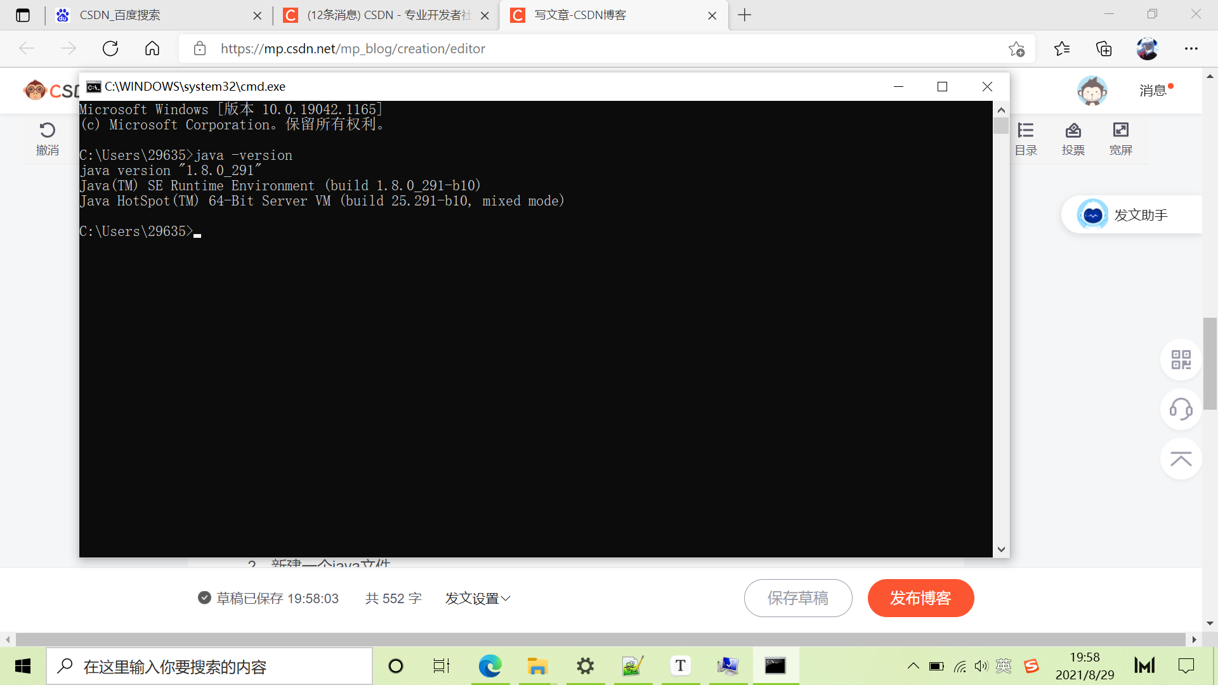Image resolution: width=1218 pixels, height=685 pixels.
Task: Click the 投票 vote icon
Action: 1073,131
